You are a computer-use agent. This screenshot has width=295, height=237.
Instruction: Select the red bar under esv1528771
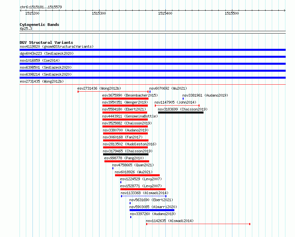[x=143, y=189]
